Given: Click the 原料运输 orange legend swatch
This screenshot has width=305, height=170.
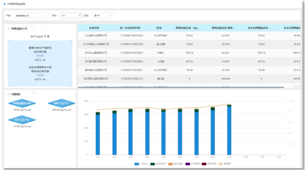Looking at the screenshot, I should [x=170, y=164].
